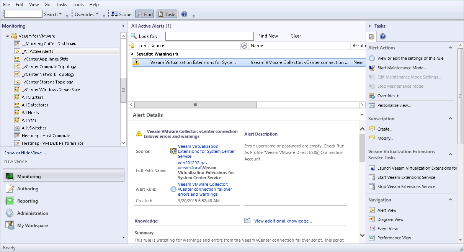Image resolution: width=464 pixels, height=252 pixels.
Task: Collapse the Alert Details pane chevron
Action: 362,115
